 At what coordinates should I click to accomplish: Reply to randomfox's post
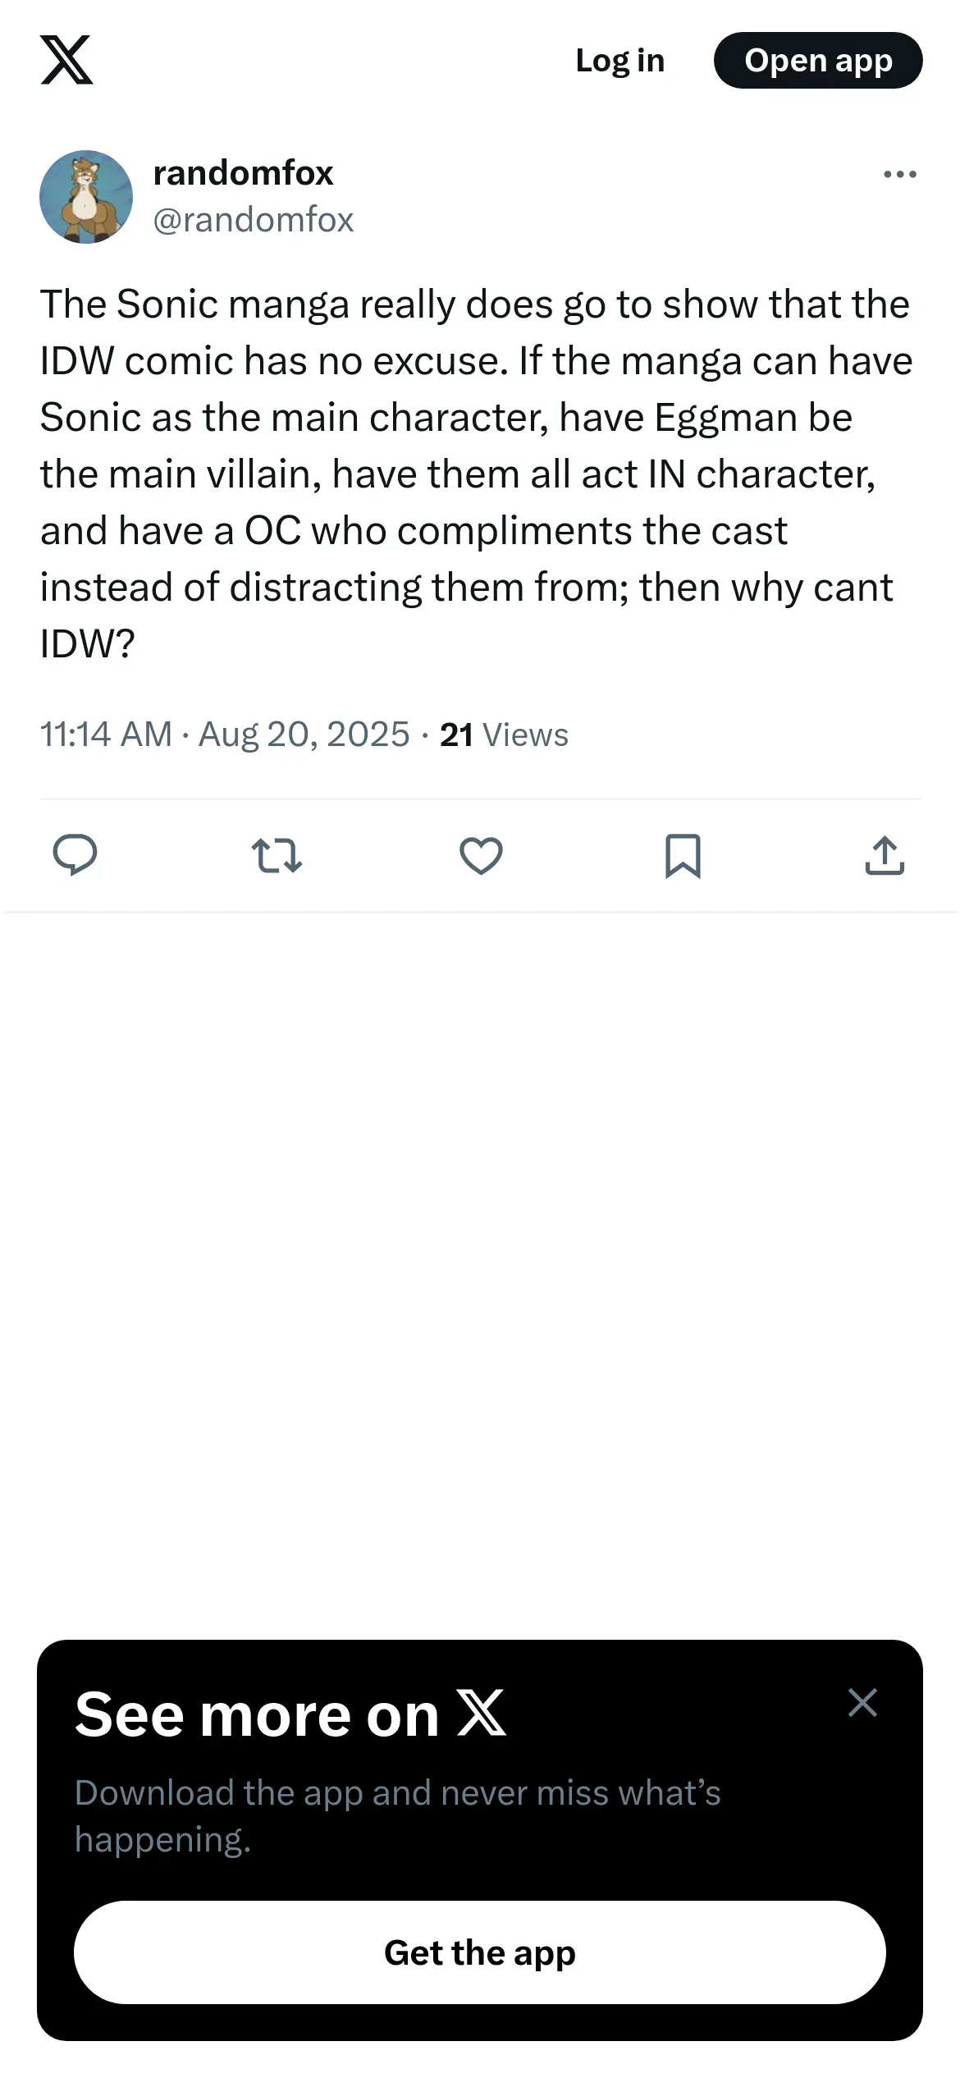tap(75, 855)
